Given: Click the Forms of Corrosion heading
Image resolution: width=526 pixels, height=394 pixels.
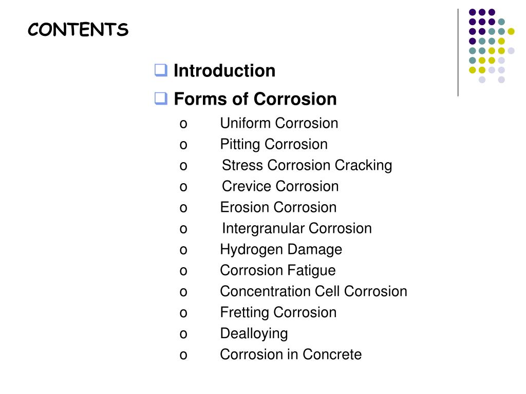Looking at the screenshot, I should click(x=255, y=99).
